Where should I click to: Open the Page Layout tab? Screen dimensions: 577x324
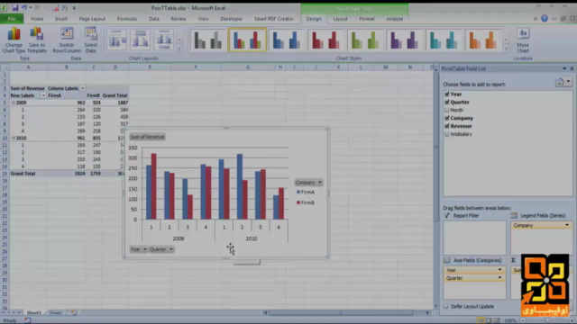click(x=92, y=19)
